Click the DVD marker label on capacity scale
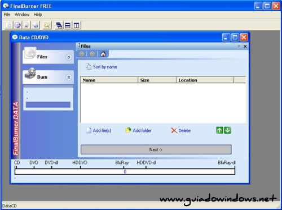The image size is (282, 210). click(34, 163)
